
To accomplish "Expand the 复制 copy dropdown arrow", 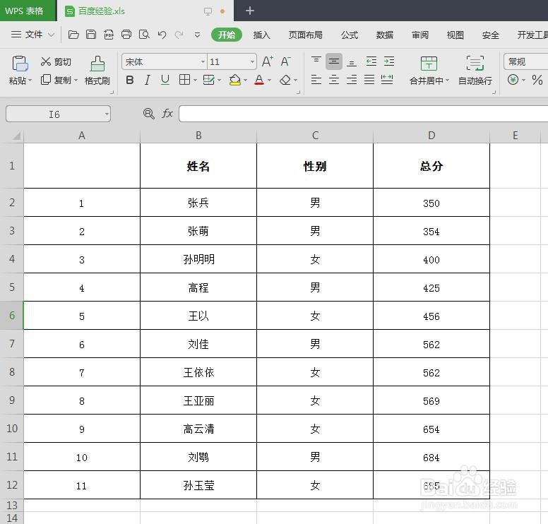I will point(76,80).
